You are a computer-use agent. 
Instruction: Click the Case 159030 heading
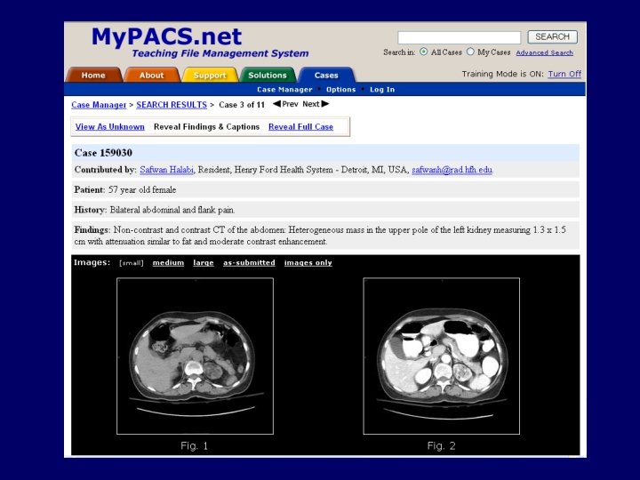(x=103, y=153)
